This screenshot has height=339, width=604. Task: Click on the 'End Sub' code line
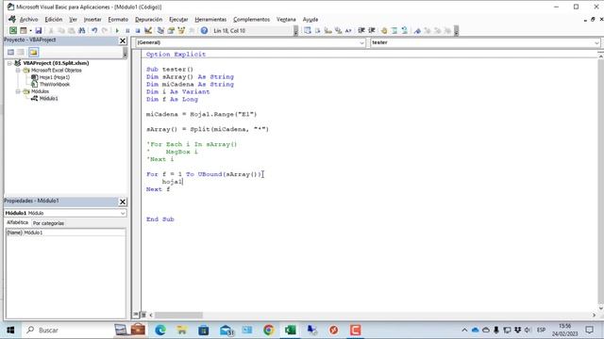pyautogui.click(x=160, y=219)
